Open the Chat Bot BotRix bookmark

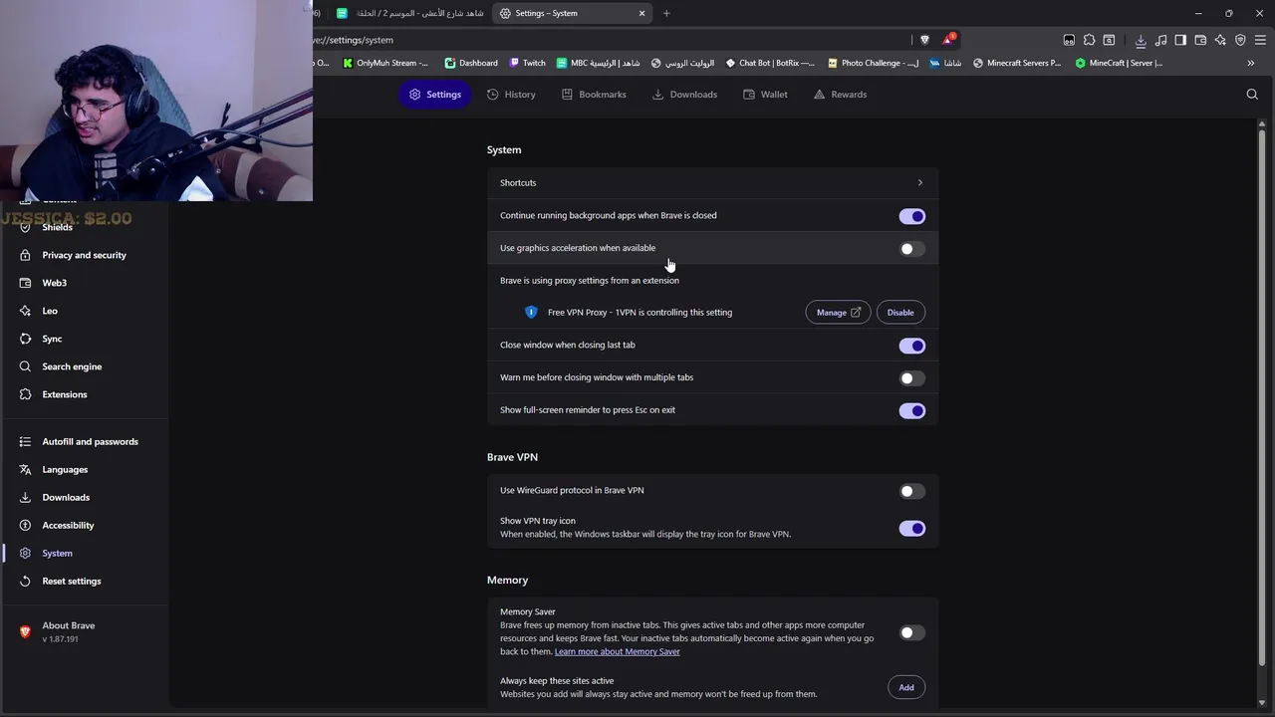click(770, 63)
